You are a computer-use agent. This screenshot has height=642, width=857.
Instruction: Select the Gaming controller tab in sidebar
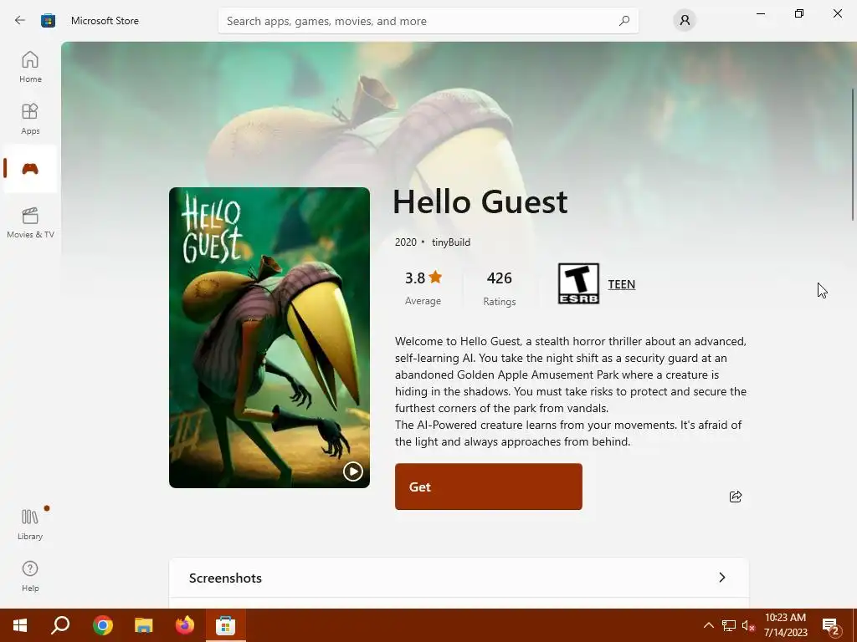30,169
